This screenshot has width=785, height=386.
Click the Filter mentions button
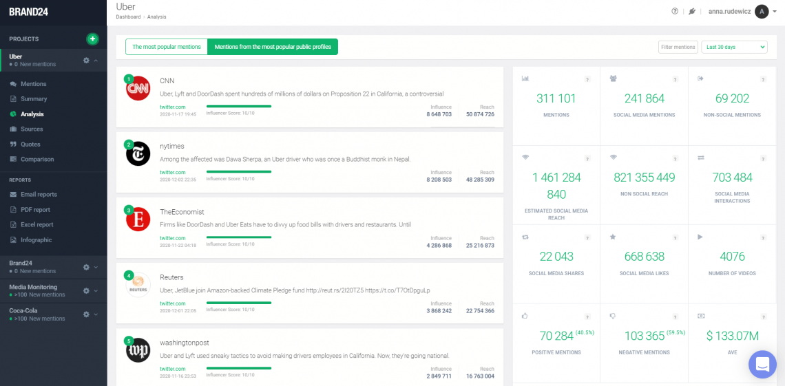[678, 47]
